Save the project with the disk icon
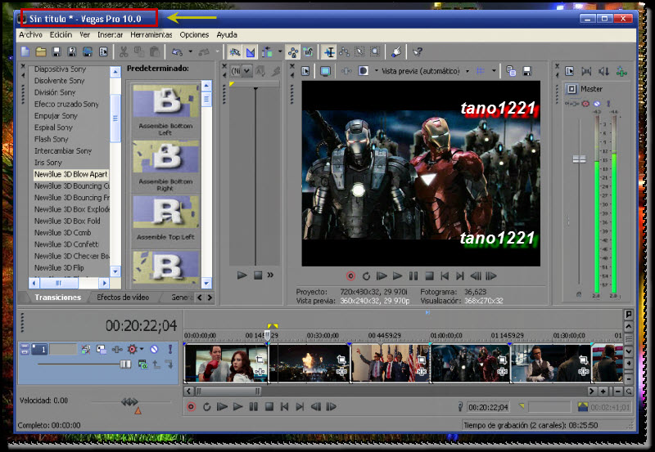655x452 pixels. click(56, 51)
